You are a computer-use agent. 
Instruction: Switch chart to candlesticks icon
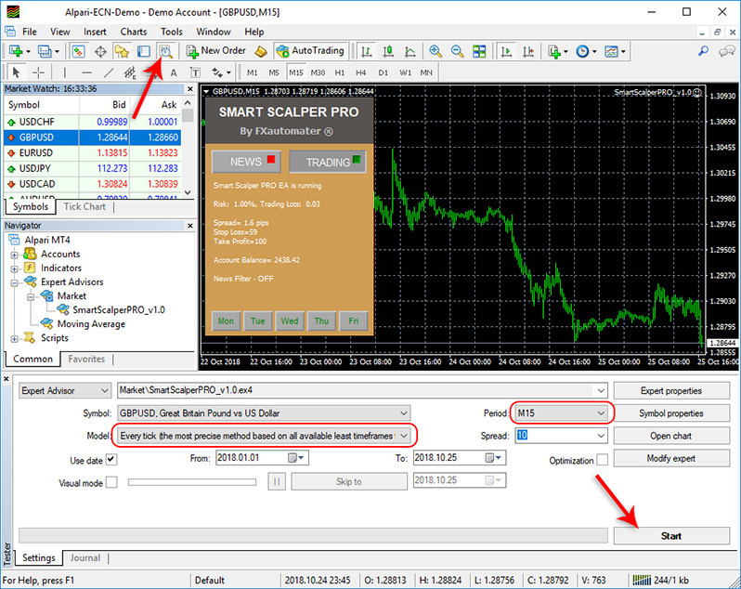[x=388, y=51]
